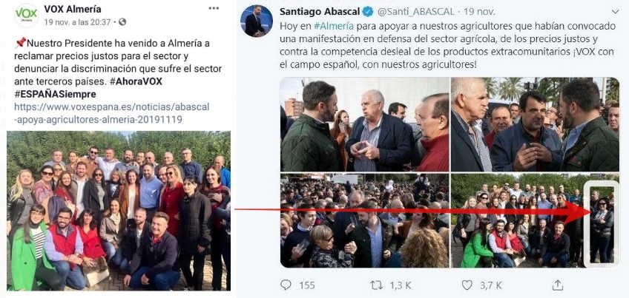The height and width of the screenshot is (298, 629).
Task: Open bottom-right tweet group photo
Action: coord(535,220)
